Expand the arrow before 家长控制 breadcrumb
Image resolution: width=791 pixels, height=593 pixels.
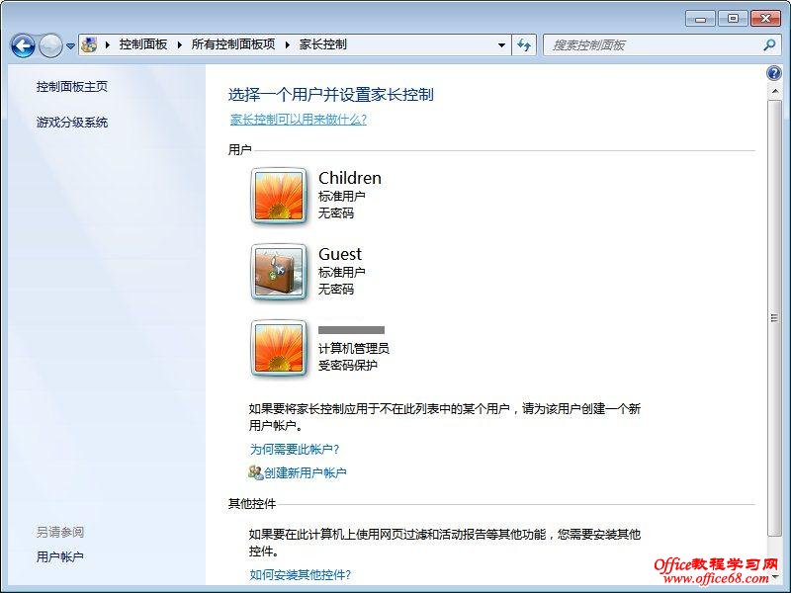288,44
